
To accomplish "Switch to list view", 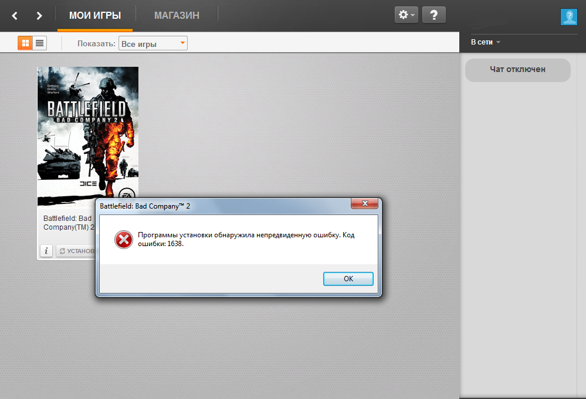I will pos(40,43).
